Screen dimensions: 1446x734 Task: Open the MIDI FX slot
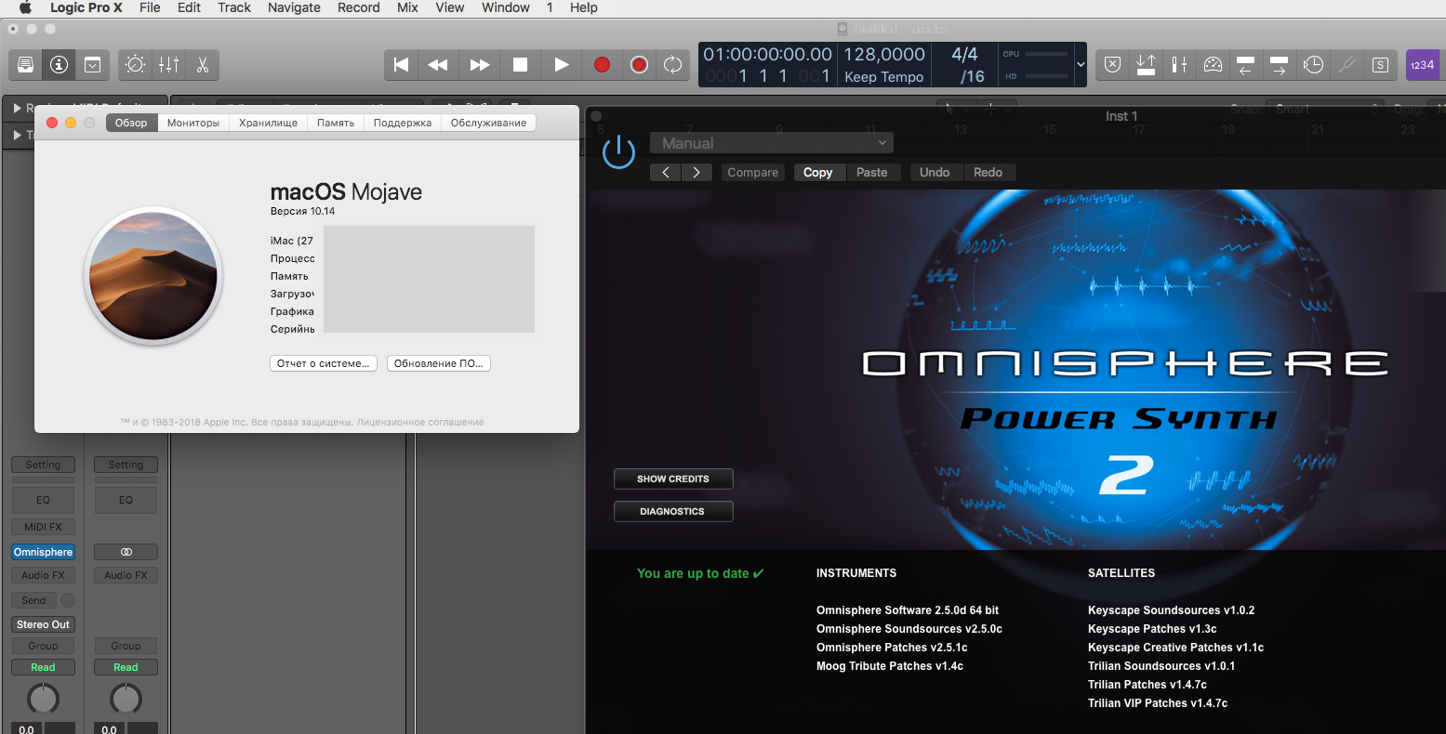click(x=43, y=527)
